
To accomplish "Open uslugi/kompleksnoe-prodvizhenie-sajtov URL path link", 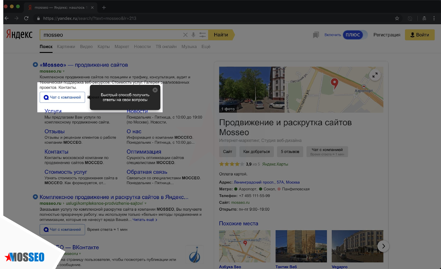I will point(105,204).
